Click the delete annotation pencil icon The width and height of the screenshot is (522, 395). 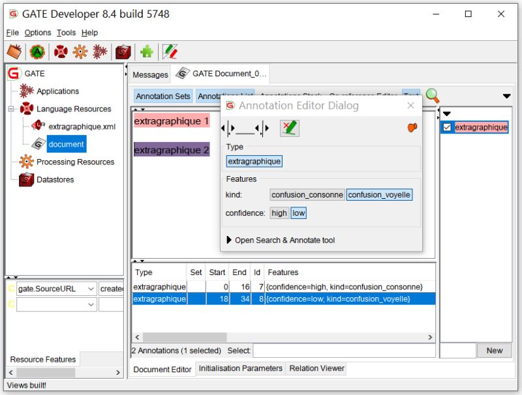pyautogui.click(x=289, y=128)
